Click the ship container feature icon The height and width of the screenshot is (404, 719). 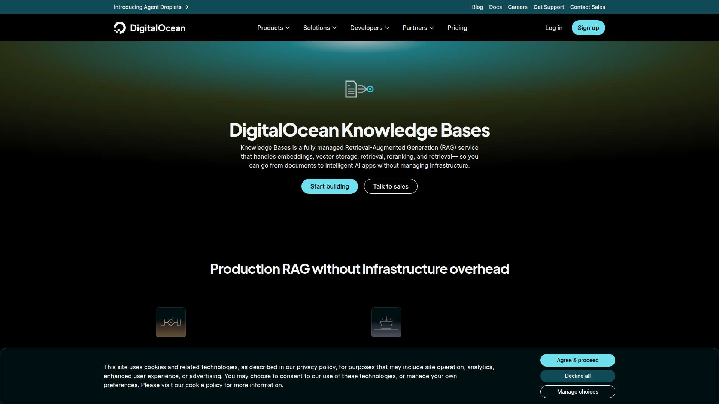pos(386,322)
